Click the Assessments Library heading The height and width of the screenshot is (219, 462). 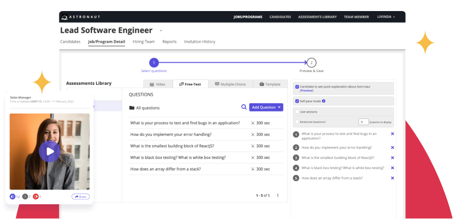point(89,83)
